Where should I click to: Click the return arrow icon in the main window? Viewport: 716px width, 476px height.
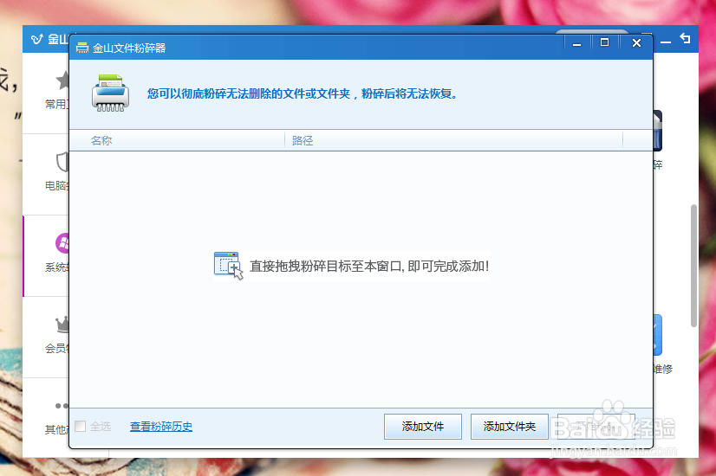pyautogui.click(x=685, y=38)
